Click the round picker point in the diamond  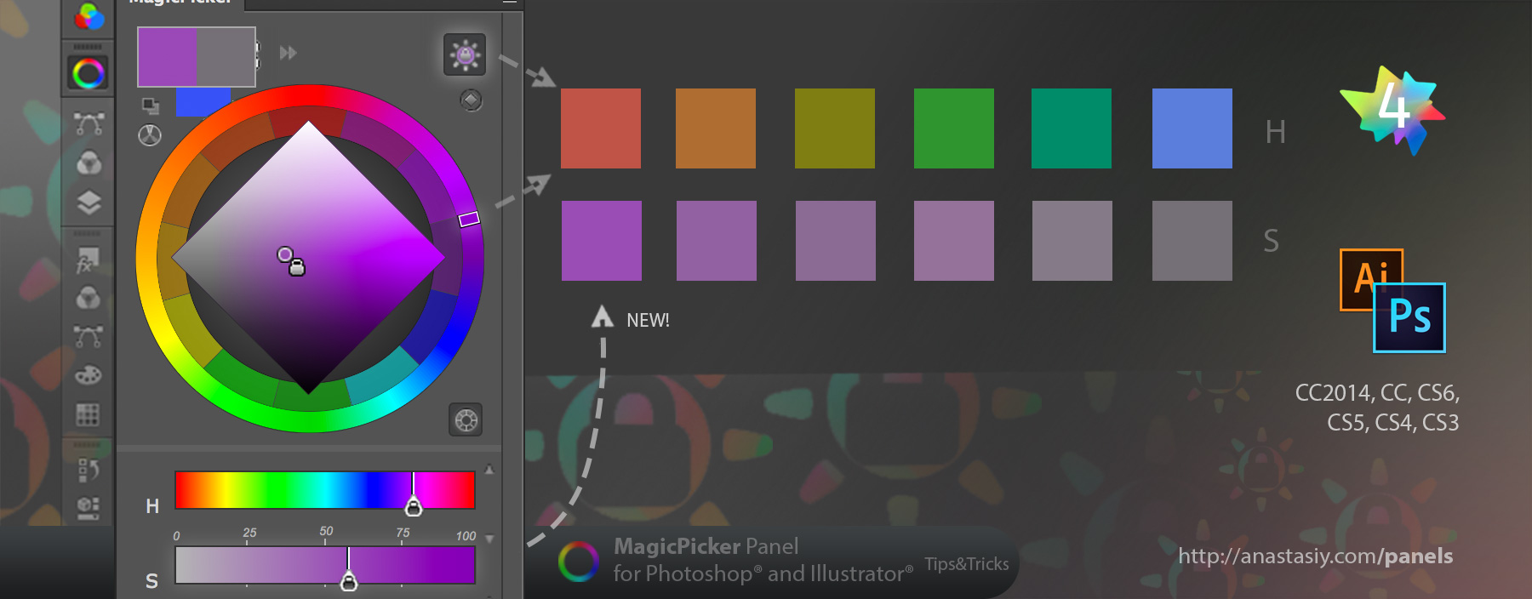(x=284, y=254)
